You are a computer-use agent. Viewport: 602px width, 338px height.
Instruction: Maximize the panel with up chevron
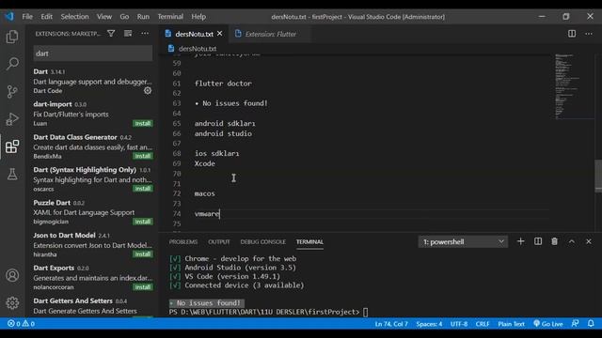572,241
